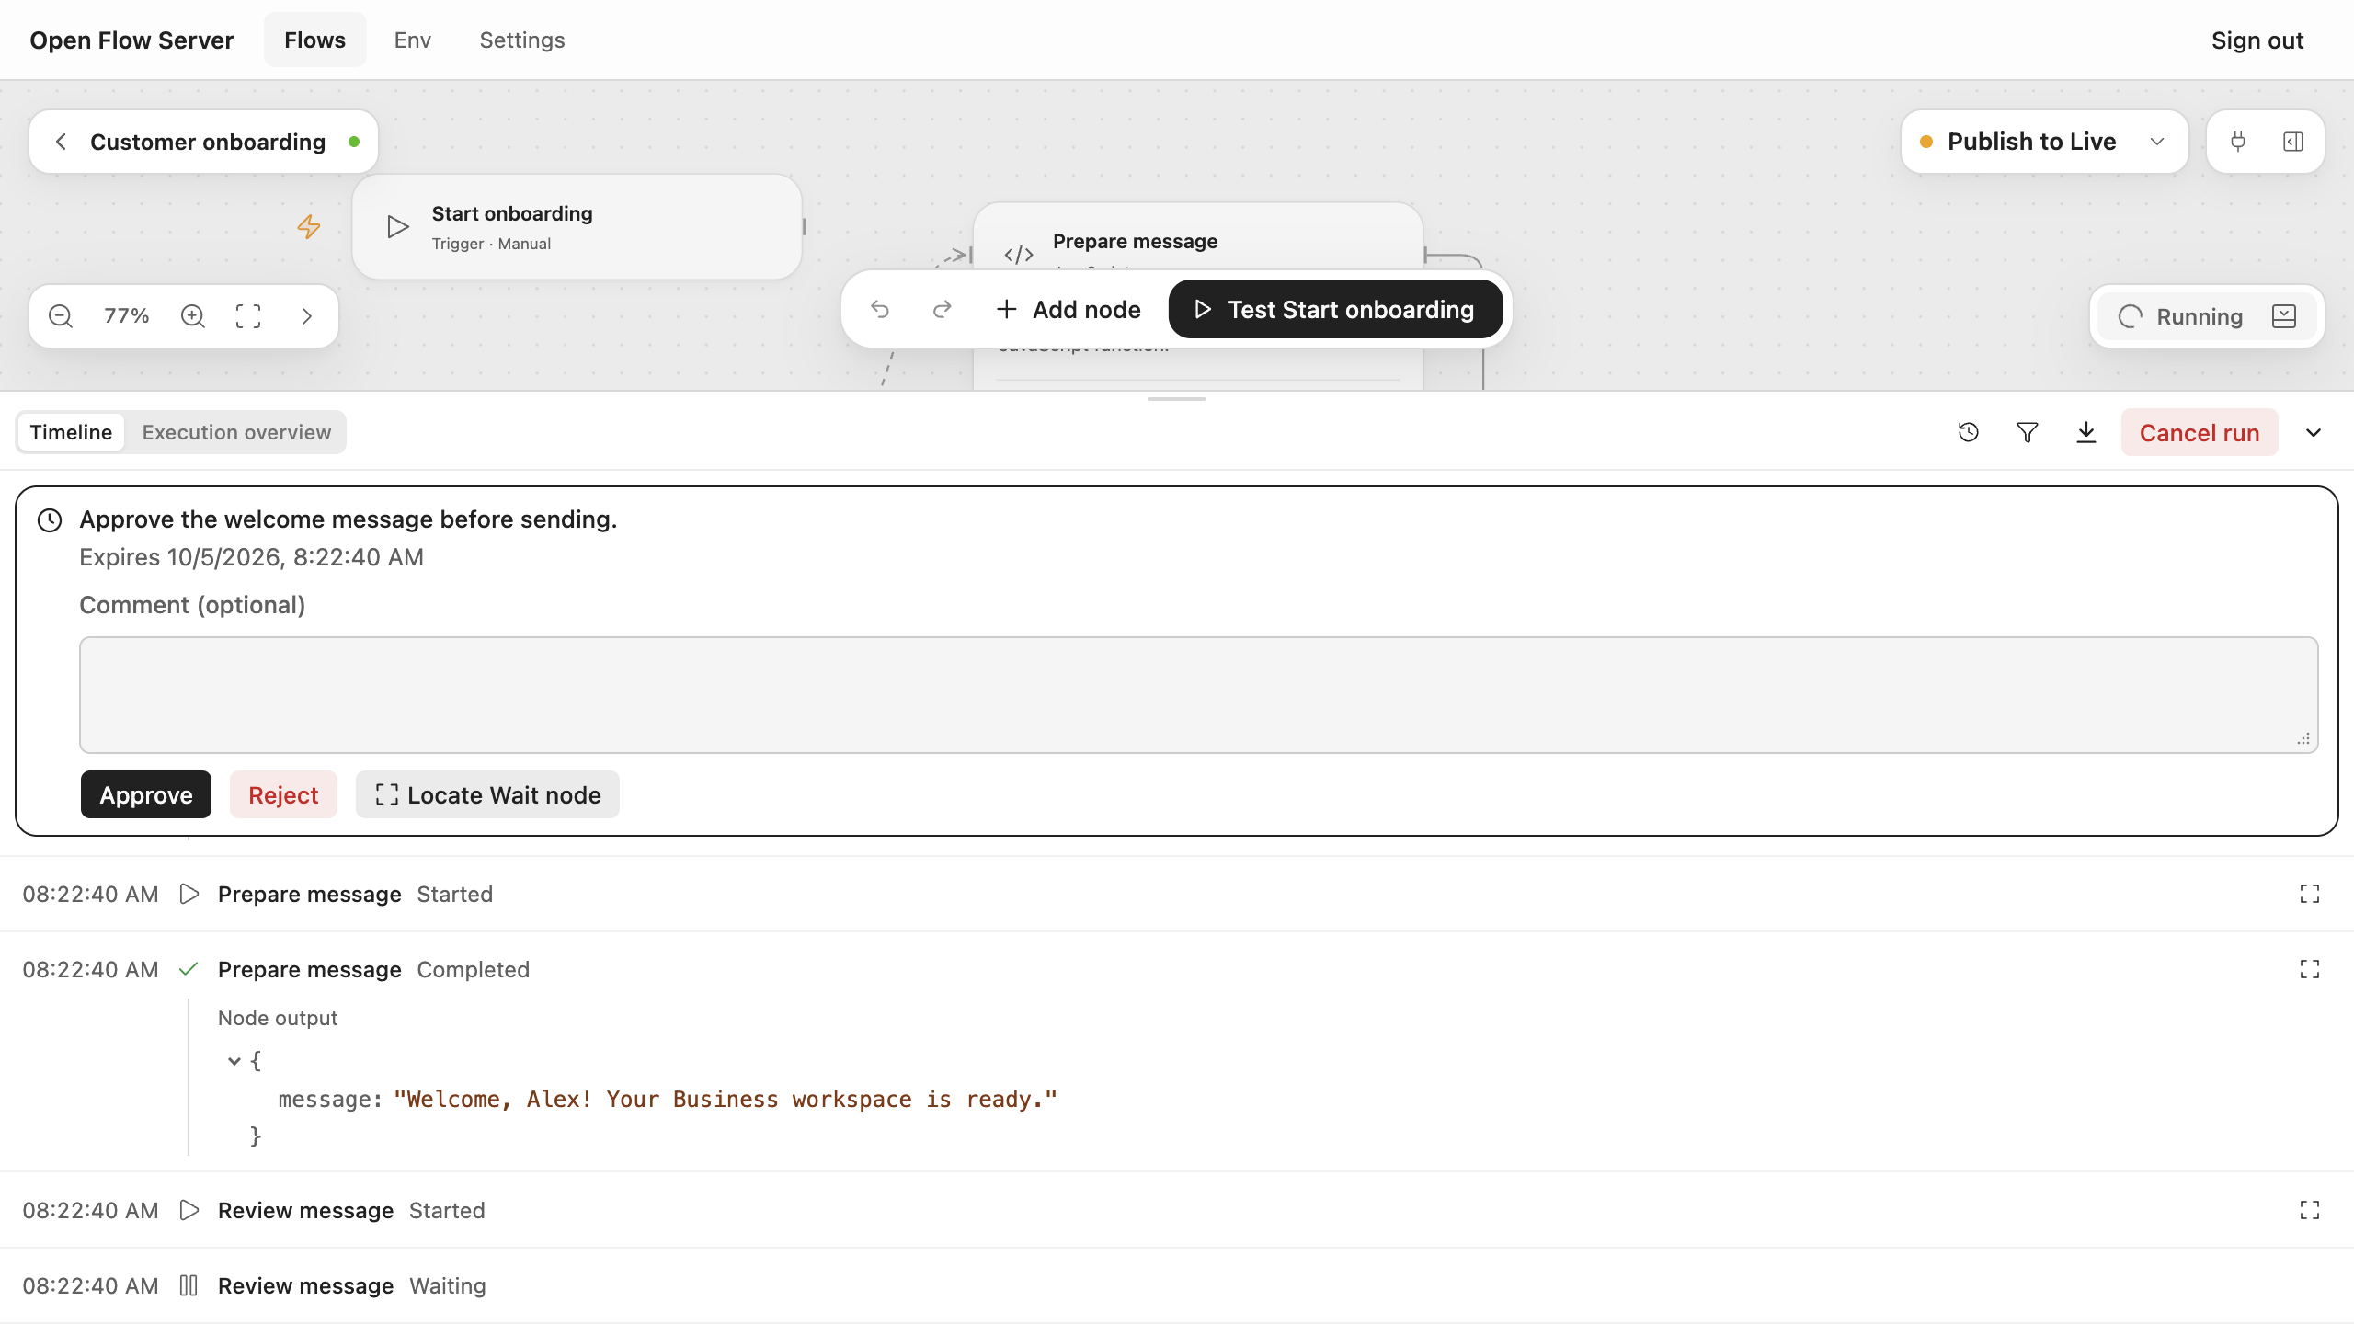This screenshot has width=2354, height=1324.
Task: Download the execution log
Action: tap(2086, 432)
